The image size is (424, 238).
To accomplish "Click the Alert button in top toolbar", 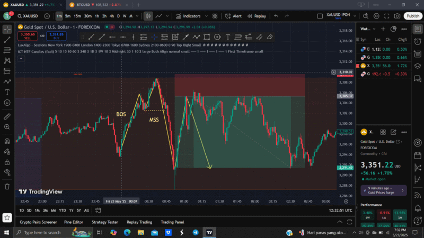I will point(233,16).
